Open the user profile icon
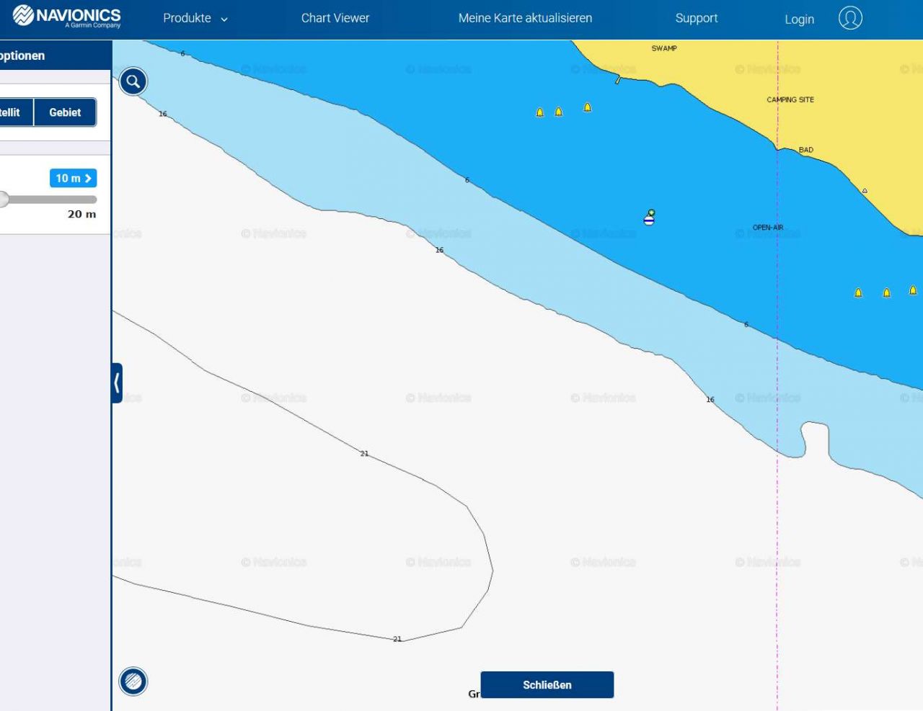 (x=850, y=18)
